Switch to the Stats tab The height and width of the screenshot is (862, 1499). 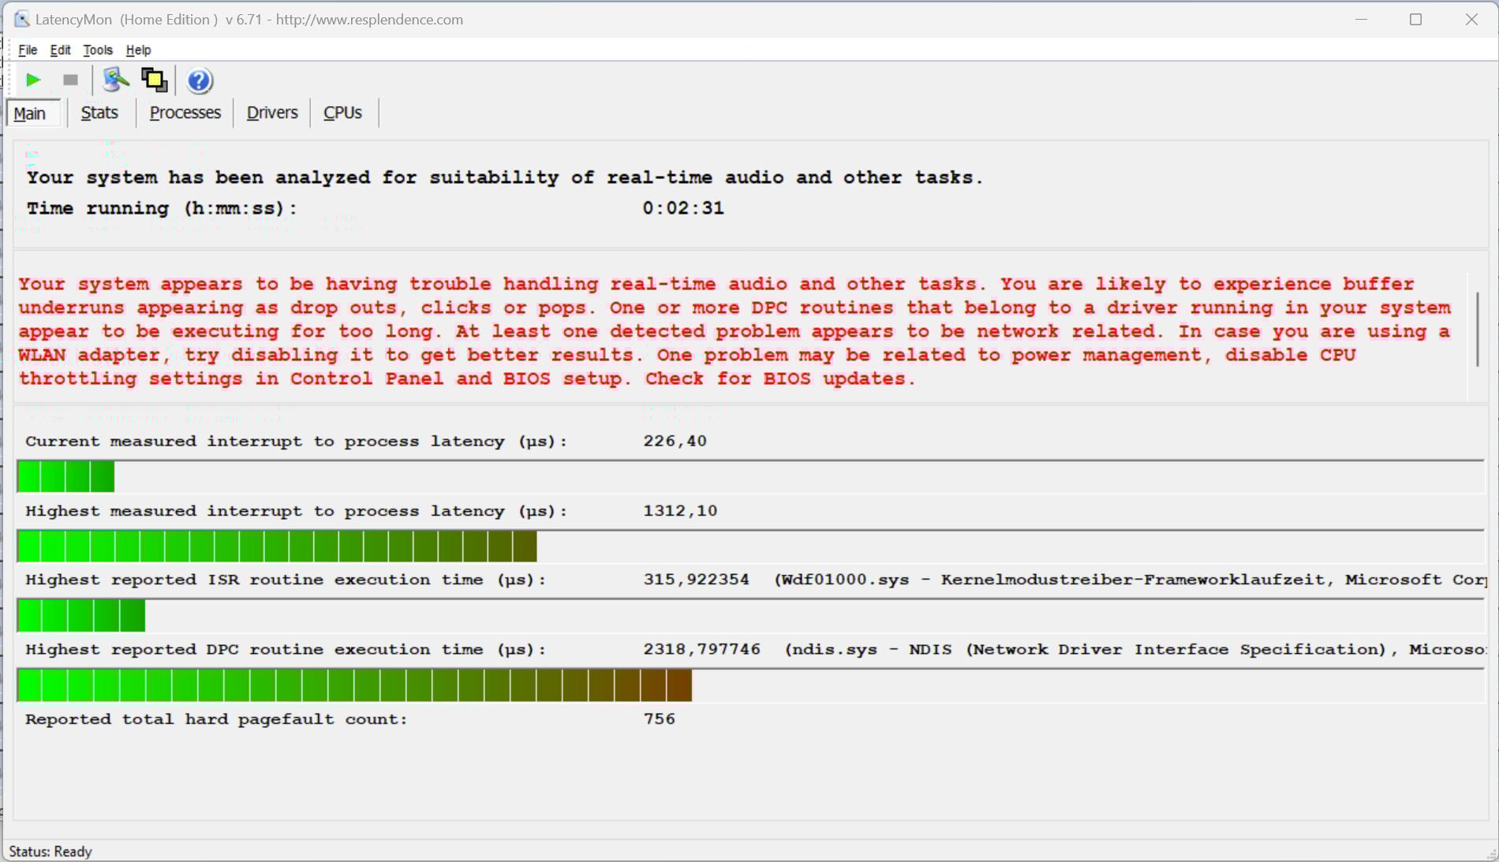99,113
